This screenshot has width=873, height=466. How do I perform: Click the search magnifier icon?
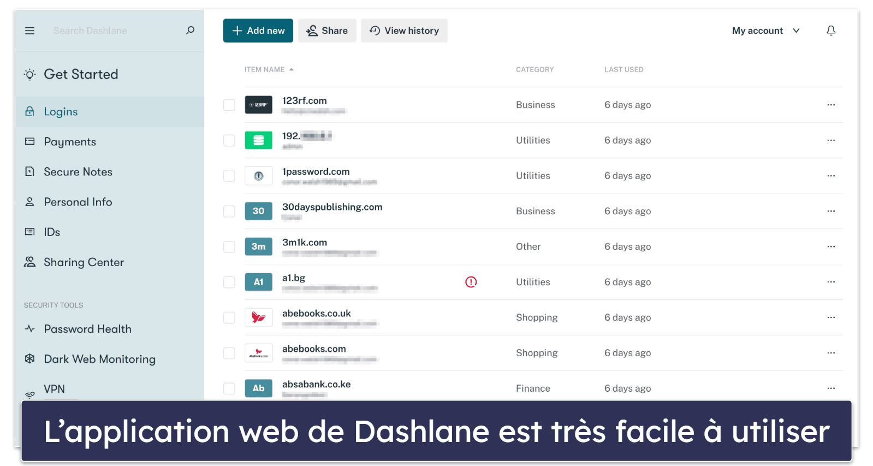coord(190,30)
